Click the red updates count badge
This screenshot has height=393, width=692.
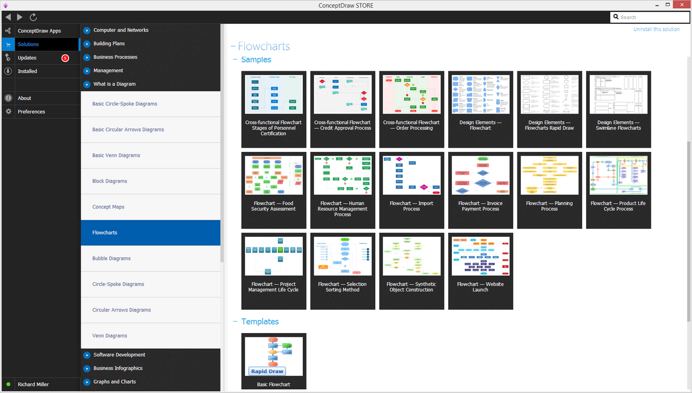(65, 58)
